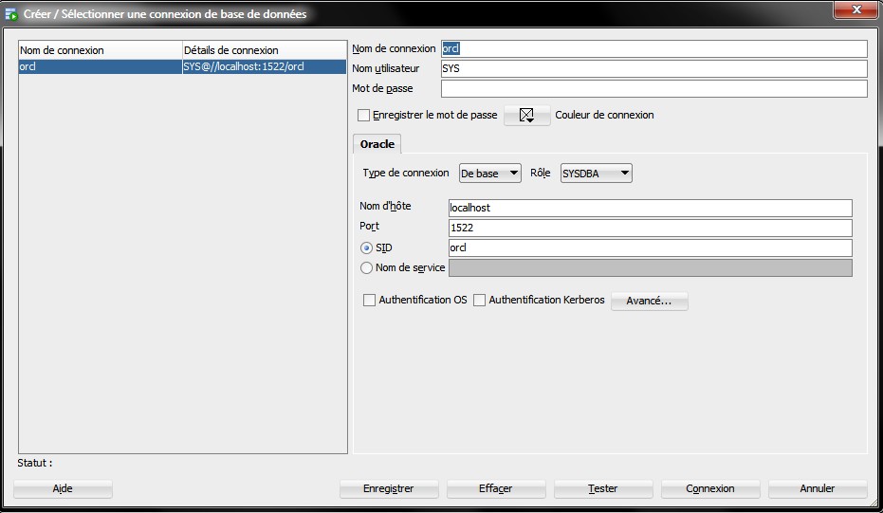Close the connection dialog window
883x513 pixels.
click(x=855, y=9)
